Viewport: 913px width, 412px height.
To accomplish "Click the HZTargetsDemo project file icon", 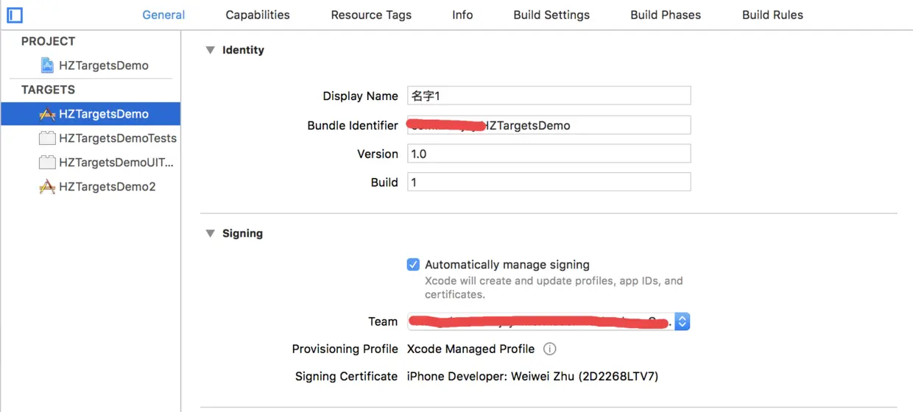I will (x=47, y=65).
